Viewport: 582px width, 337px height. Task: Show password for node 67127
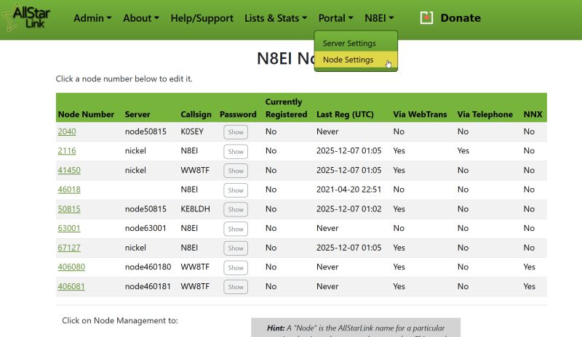click(236, 248)
